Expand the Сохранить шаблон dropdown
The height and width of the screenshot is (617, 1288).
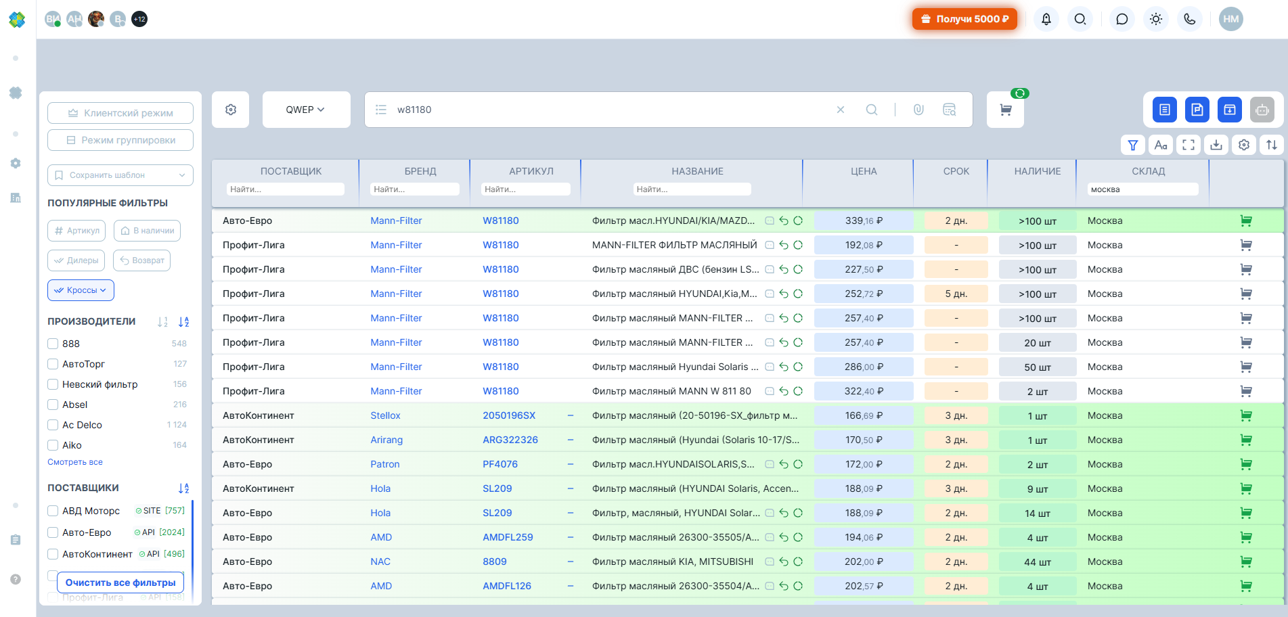point(120,175)
